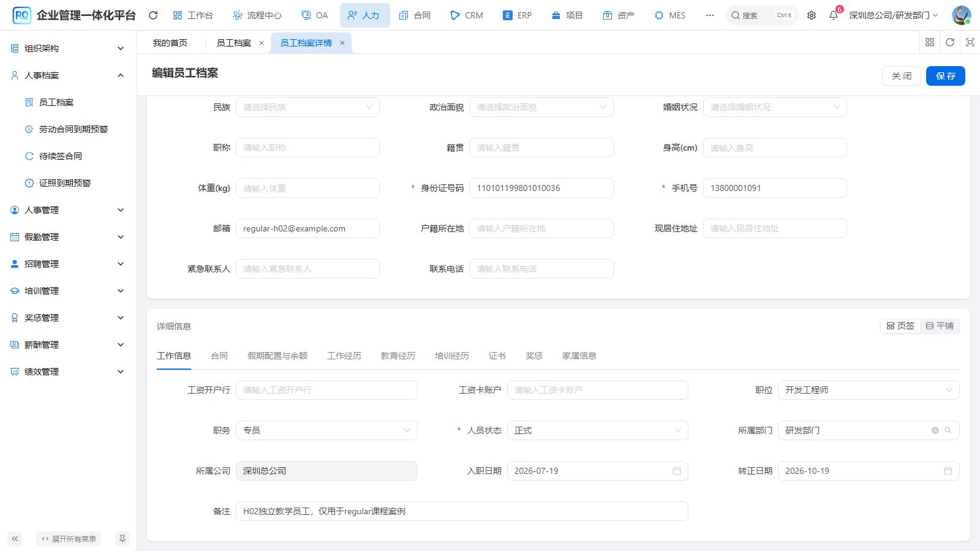Open the 职务 dropdown showing 专员

tap(326, 430)
